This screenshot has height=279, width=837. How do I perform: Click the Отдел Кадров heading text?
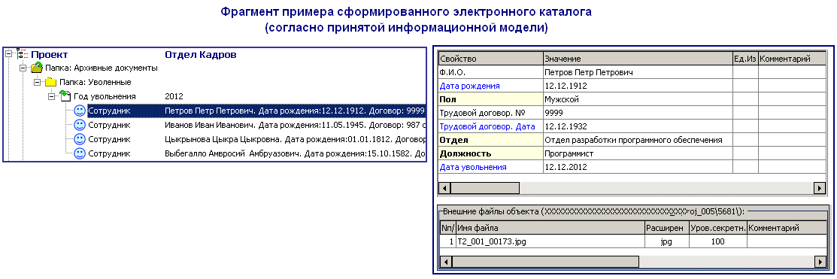click(x=201, y=54)
